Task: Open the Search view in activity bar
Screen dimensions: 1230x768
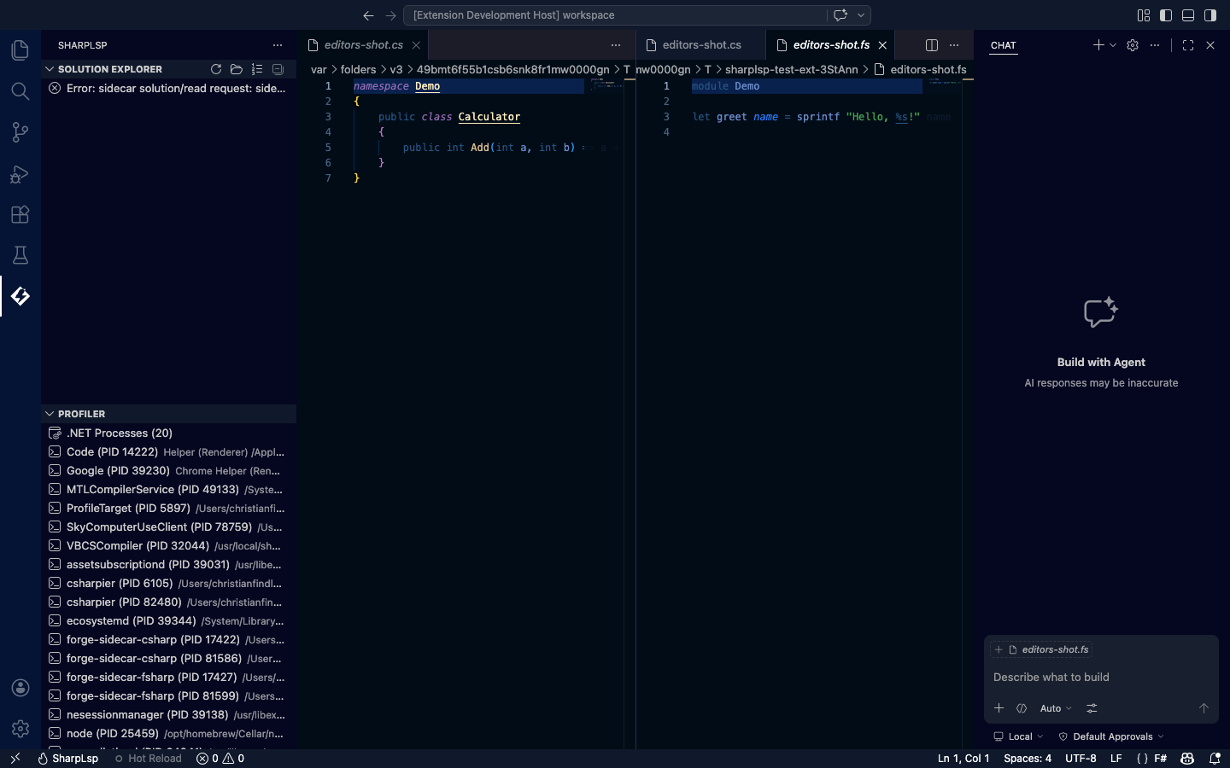Action: click(x=20, y=90)
